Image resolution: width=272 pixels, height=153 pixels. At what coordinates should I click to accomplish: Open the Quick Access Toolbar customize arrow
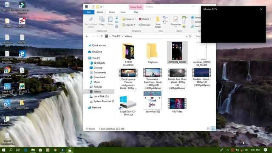pos(101,7)
